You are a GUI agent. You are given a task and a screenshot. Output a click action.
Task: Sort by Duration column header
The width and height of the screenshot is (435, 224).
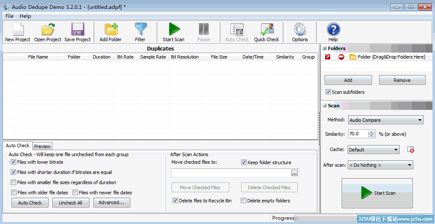(x=102, y=57)
